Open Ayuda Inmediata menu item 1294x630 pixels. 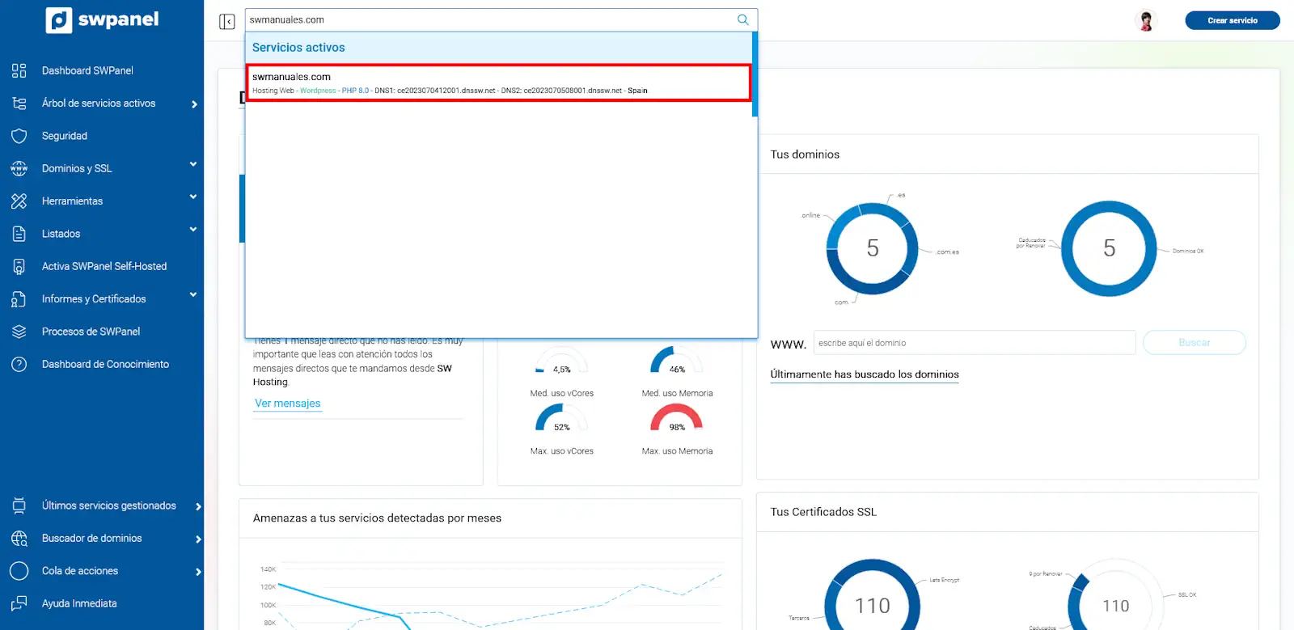(x=79, y=603)
